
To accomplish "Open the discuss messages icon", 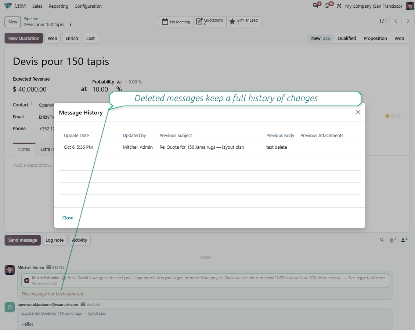I will (x=315, y=5).
